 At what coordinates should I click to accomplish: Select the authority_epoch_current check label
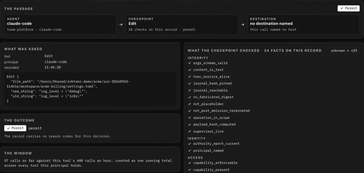tap(217, 144)
